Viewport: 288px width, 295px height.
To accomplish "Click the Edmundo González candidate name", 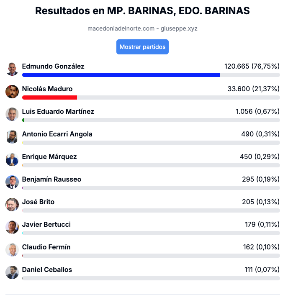I will click(x=53, y=67).
